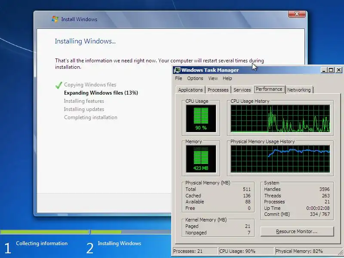The height and width of the screenshot is (258, 344).
Task: Switch to the Applications tab
Action: (x=190, y=90)
